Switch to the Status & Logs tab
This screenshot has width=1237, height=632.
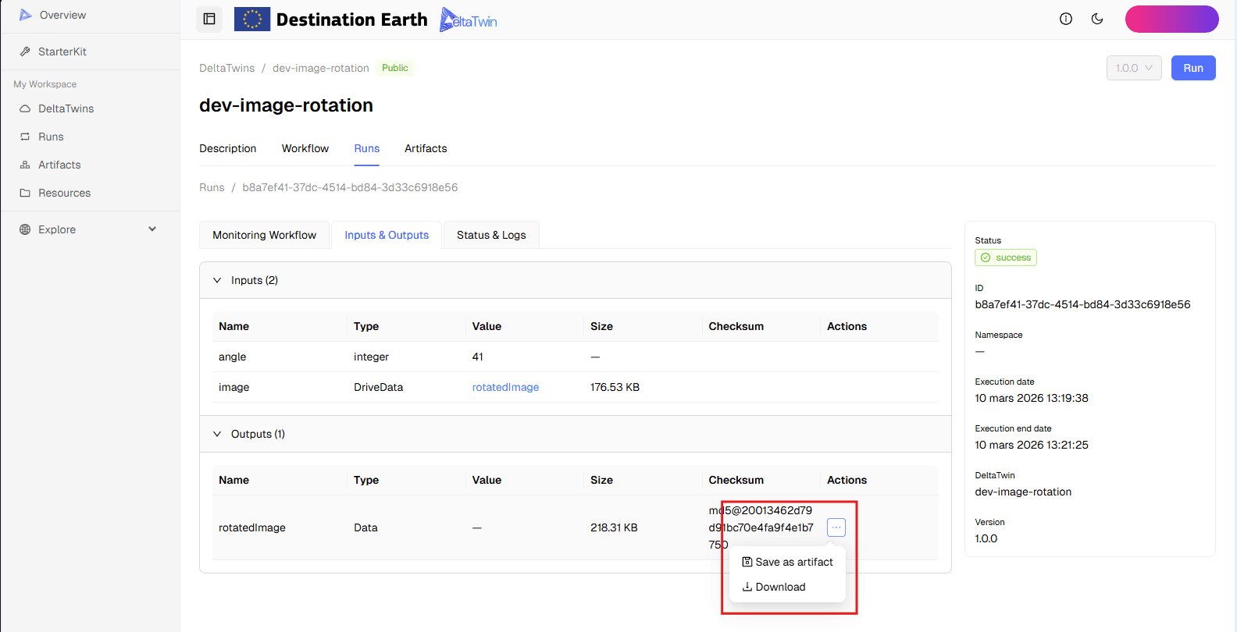491,235
